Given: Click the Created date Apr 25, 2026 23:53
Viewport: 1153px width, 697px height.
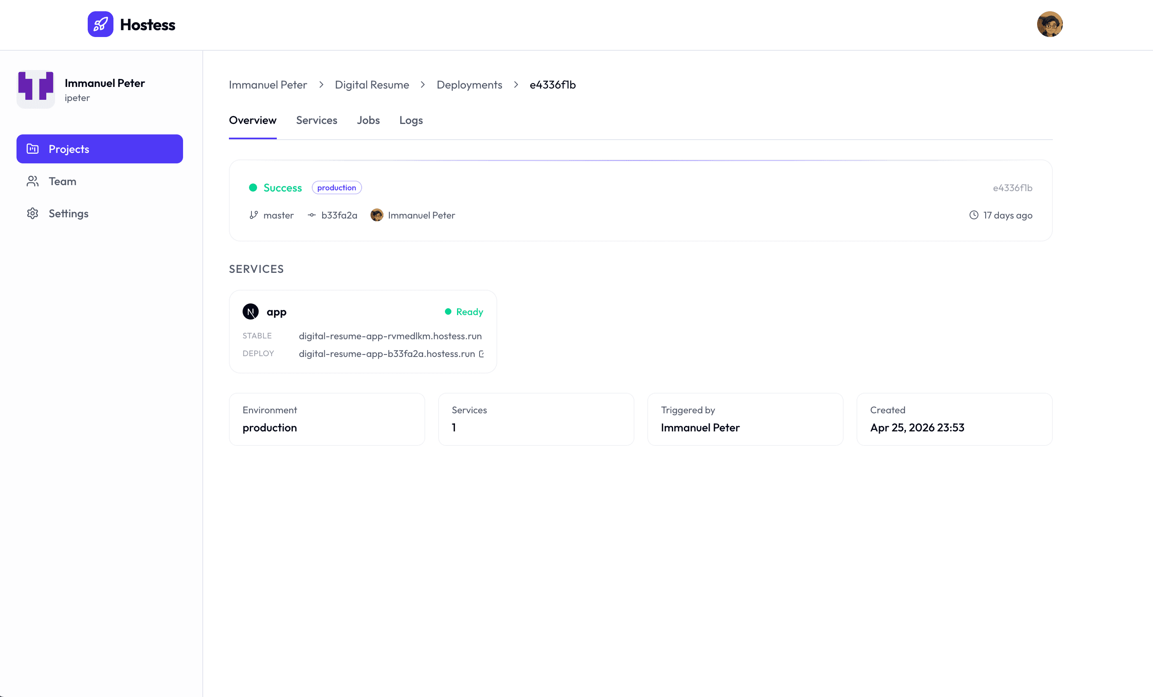Looking at the screenshot, I should pyautogui.click(x=917, y=427).
